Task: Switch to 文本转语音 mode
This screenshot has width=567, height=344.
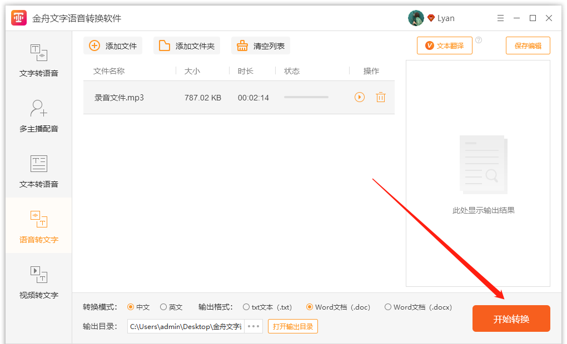Action: [38, 170]
